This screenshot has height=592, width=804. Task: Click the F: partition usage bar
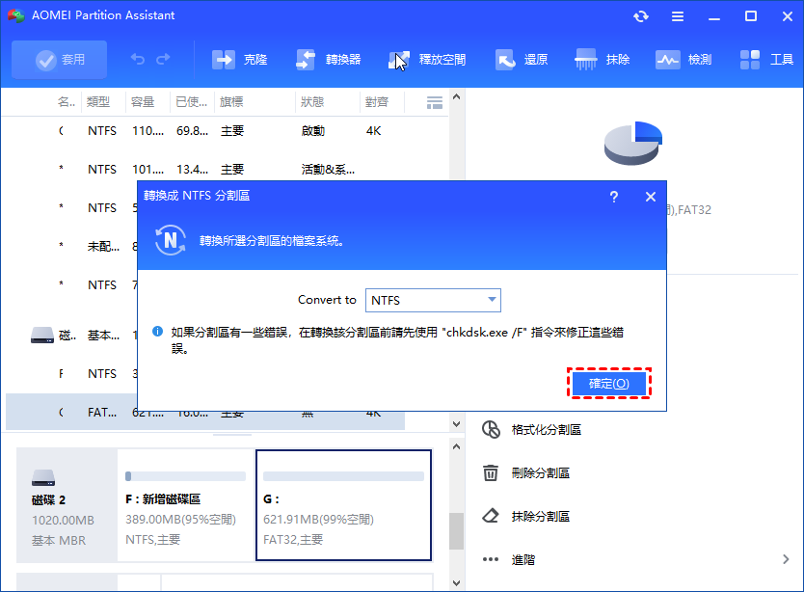(x=186, y=476)
